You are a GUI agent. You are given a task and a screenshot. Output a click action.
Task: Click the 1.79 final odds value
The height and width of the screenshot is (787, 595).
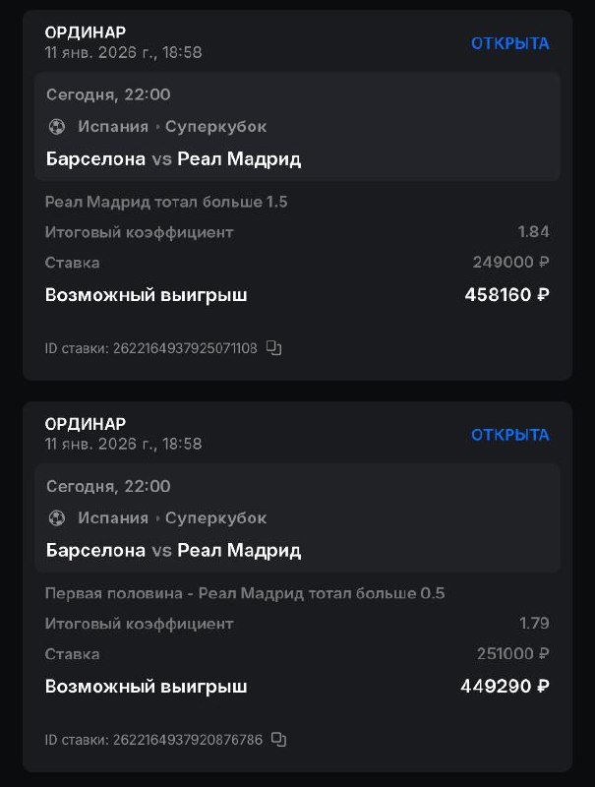pos(534,624)
